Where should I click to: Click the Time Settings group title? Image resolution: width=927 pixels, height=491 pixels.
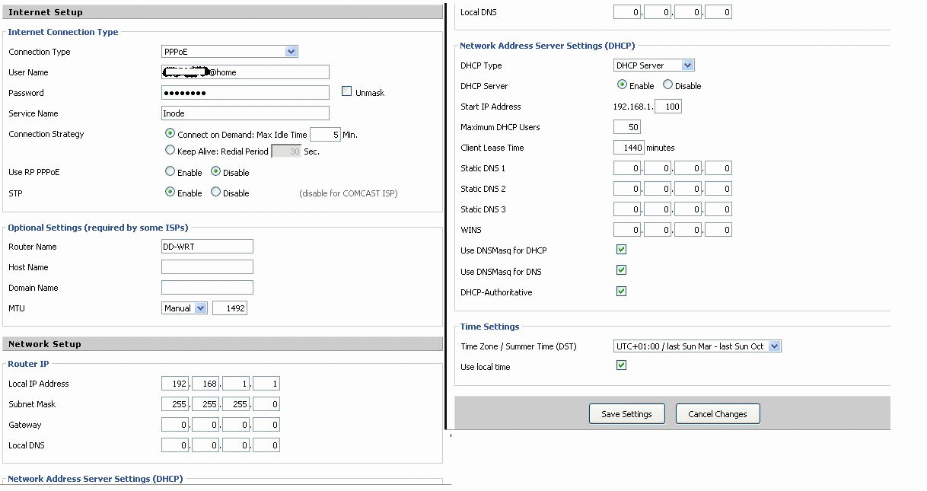pos(489,327)
